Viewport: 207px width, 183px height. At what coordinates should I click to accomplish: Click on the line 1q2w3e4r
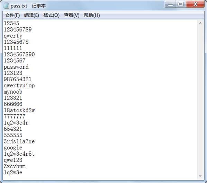click(x=16, y=123)
